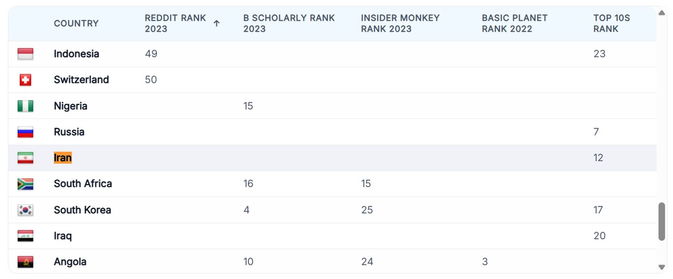
Task: Click the Russia flag icon
Action: (x=25, y=132)
